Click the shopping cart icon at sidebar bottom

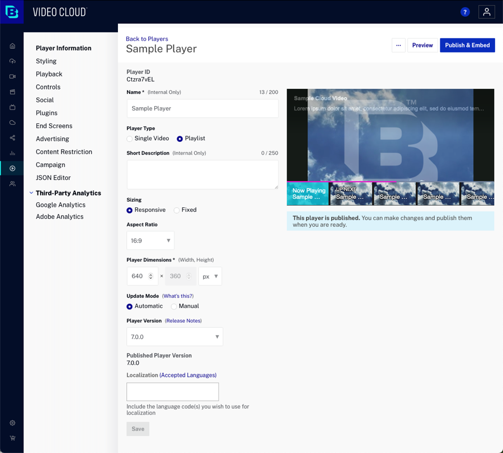(x=12, y=438)
